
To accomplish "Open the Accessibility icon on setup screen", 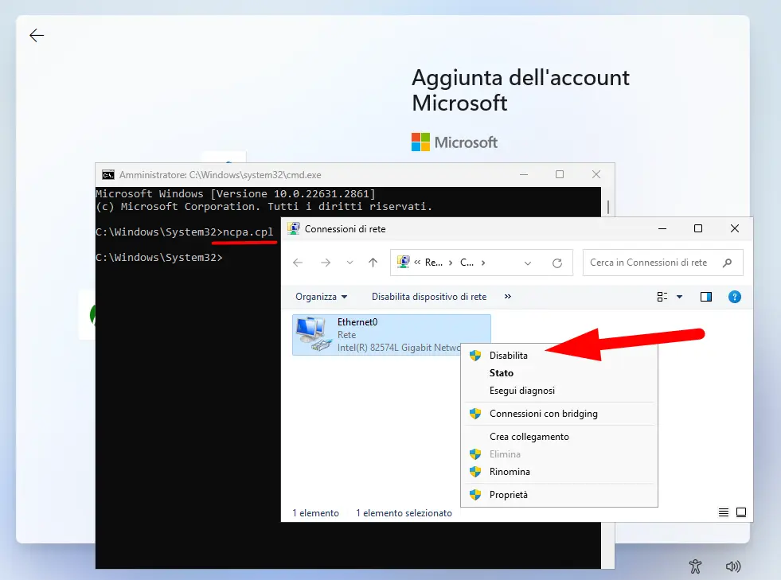I will click(x=695, y=566).
